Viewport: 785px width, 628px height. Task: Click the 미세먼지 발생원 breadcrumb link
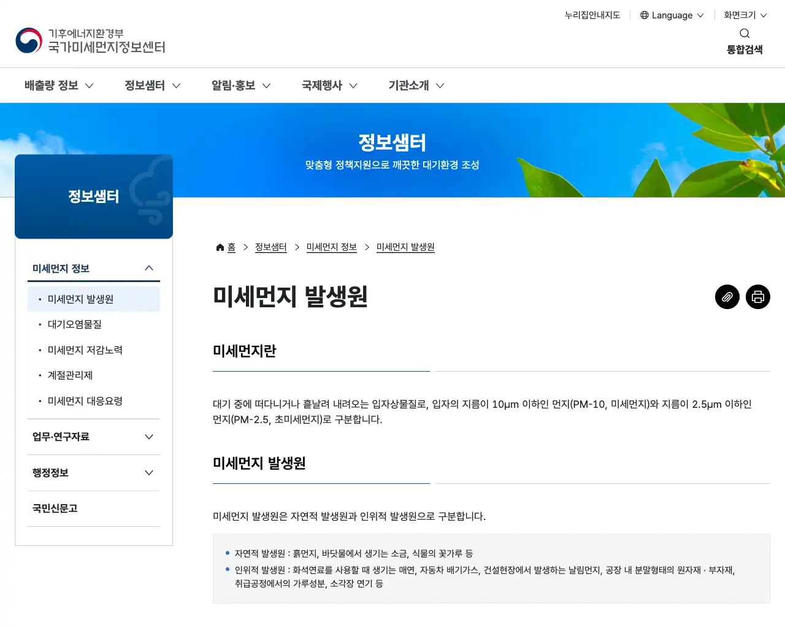pos(405,247)
